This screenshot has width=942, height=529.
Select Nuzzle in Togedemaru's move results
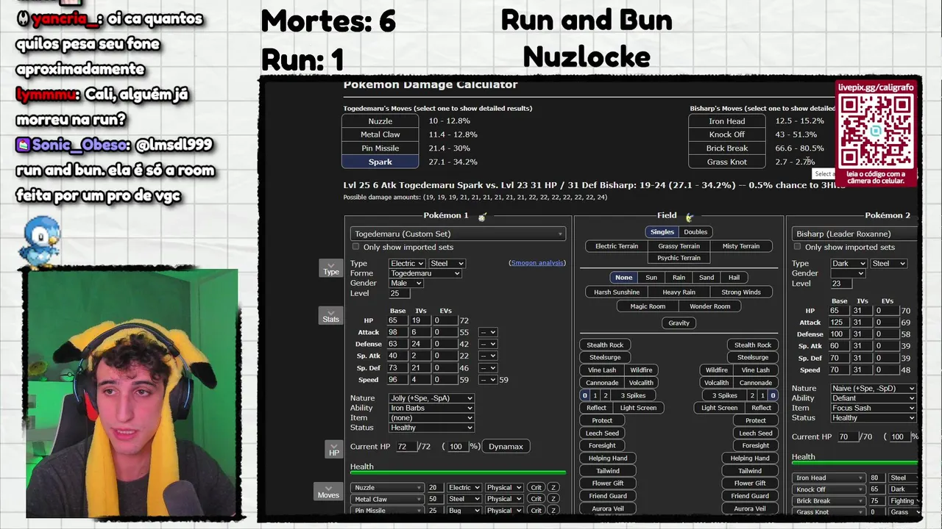(380, 120)
